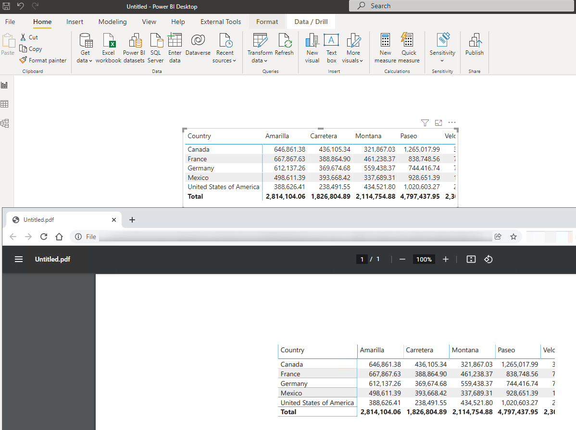Sort by Country column header in Power BI

click(x=200, y=136)
